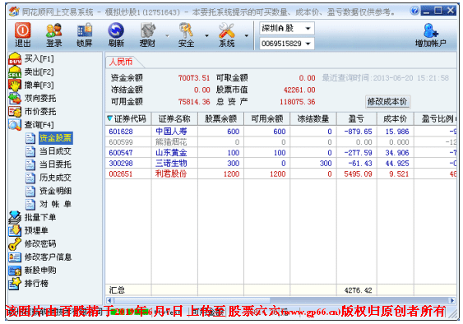463x324 pixels.
Task: Click the 锁屏 lock screen icon
Action: pyautogui.click(x=85, y=35)
